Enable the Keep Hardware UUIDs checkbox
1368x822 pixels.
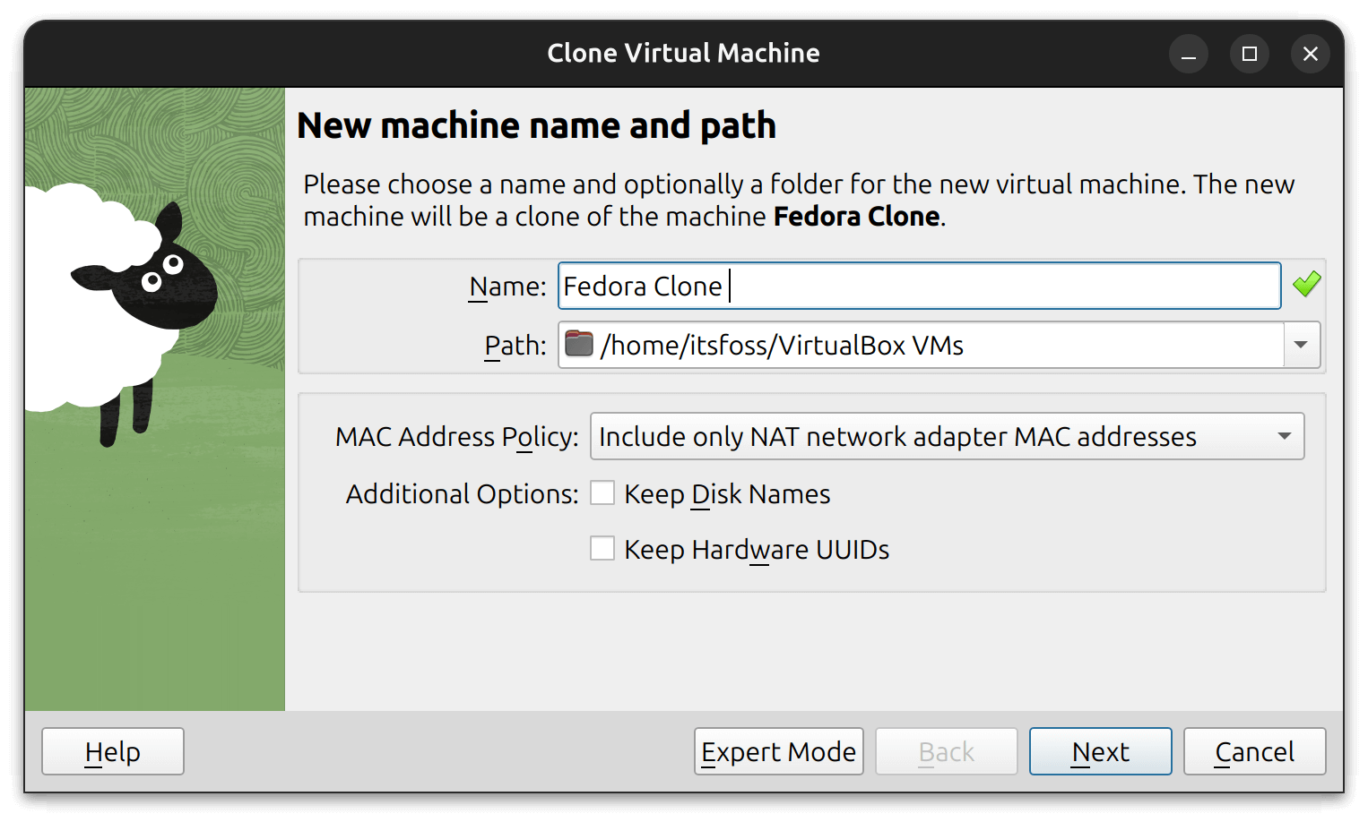point(602,548)
